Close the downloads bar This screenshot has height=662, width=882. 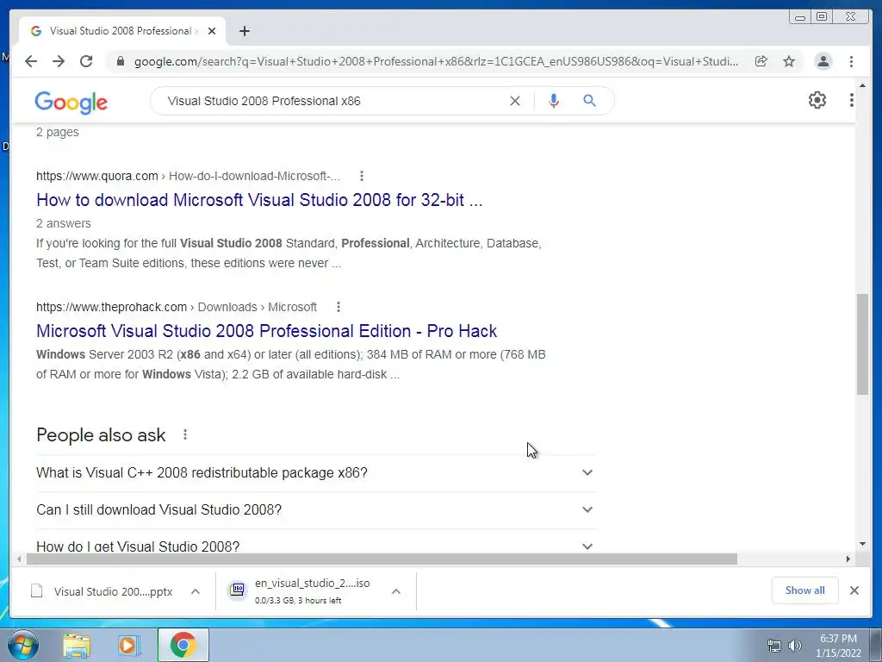pos(854,590)
